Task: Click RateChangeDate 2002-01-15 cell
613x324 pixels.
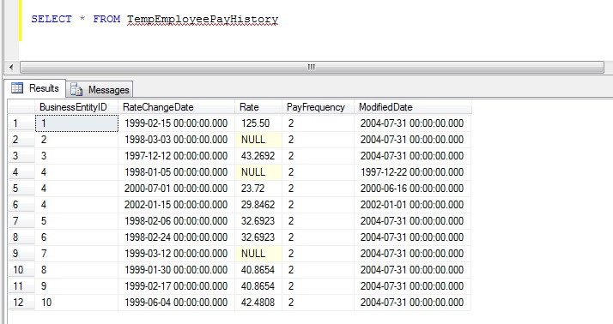Action: point(176,205)
